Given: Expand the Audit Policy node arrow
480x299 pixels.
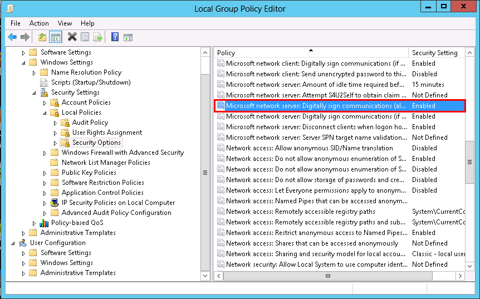Looking at the screenshot, I should (56, 123).
